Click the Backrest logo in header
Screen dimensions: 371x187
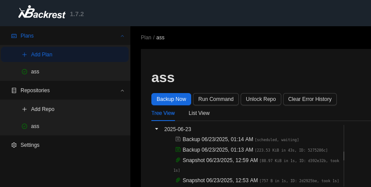click(42, 13)
